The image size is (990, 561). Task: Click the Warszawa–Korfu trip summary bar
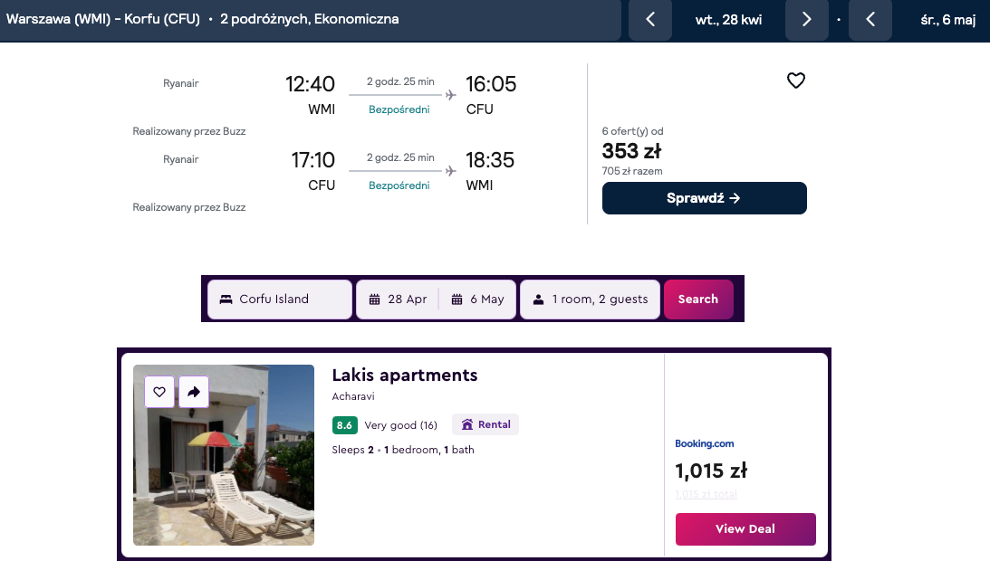point(310,19)
